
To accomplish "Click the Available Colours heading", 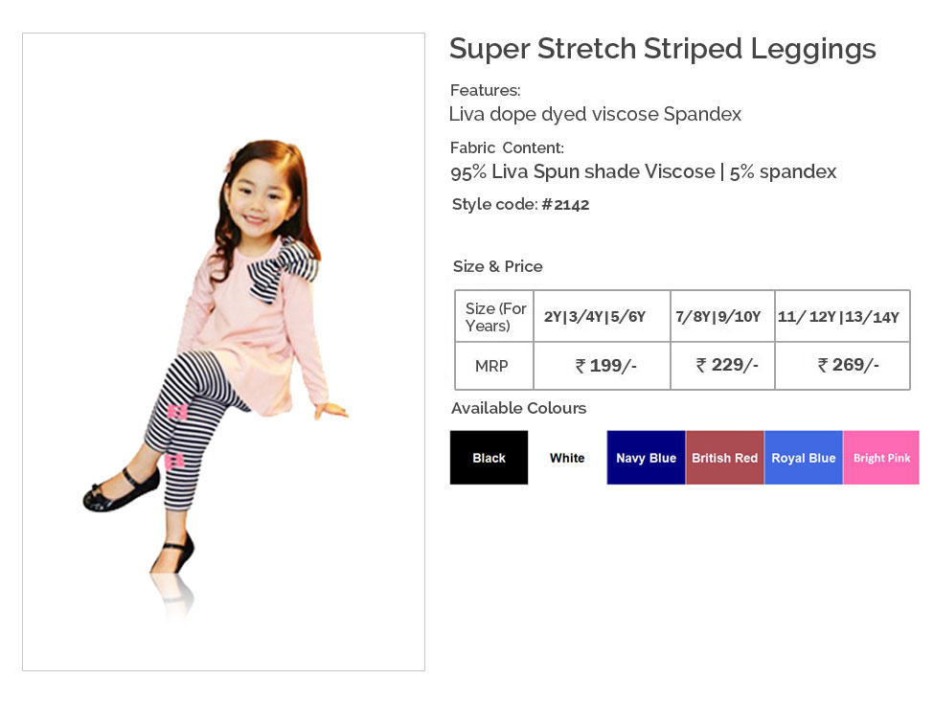I will (518, 408).
